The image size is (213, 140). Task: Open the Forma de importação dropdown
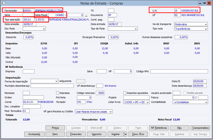[44, 81]
